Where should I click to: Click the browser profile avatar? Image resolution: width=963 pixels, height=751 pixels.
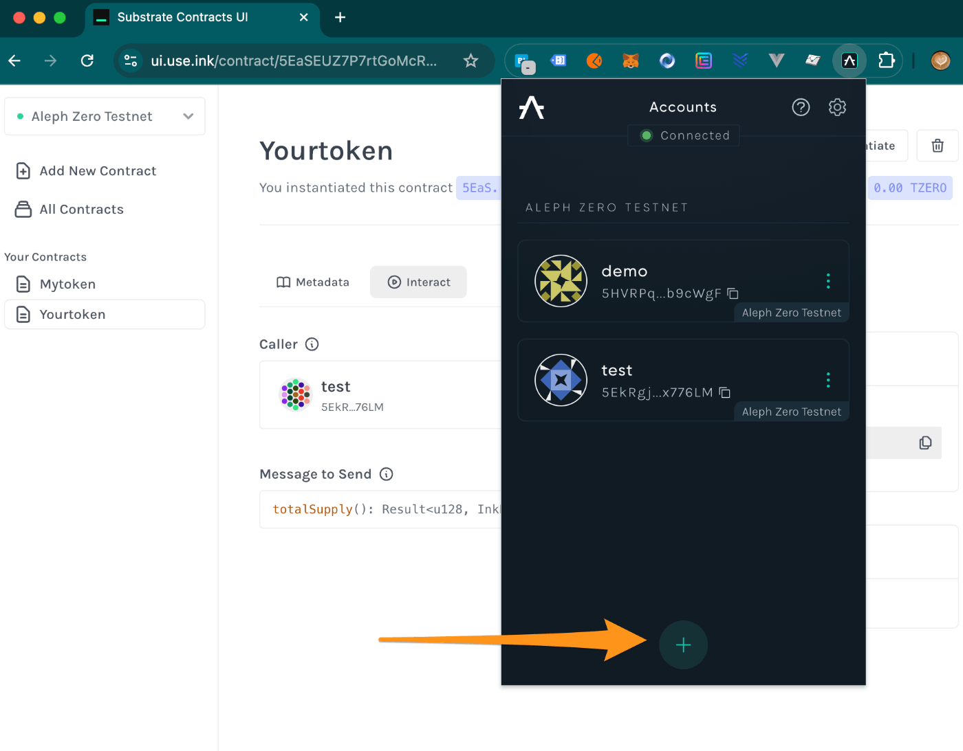click(940, 60)
